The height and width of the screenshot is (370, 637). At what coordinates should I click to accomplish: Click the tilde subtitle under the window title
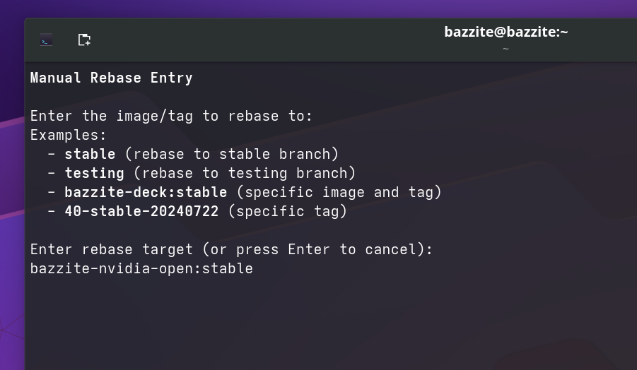point(505,49)
